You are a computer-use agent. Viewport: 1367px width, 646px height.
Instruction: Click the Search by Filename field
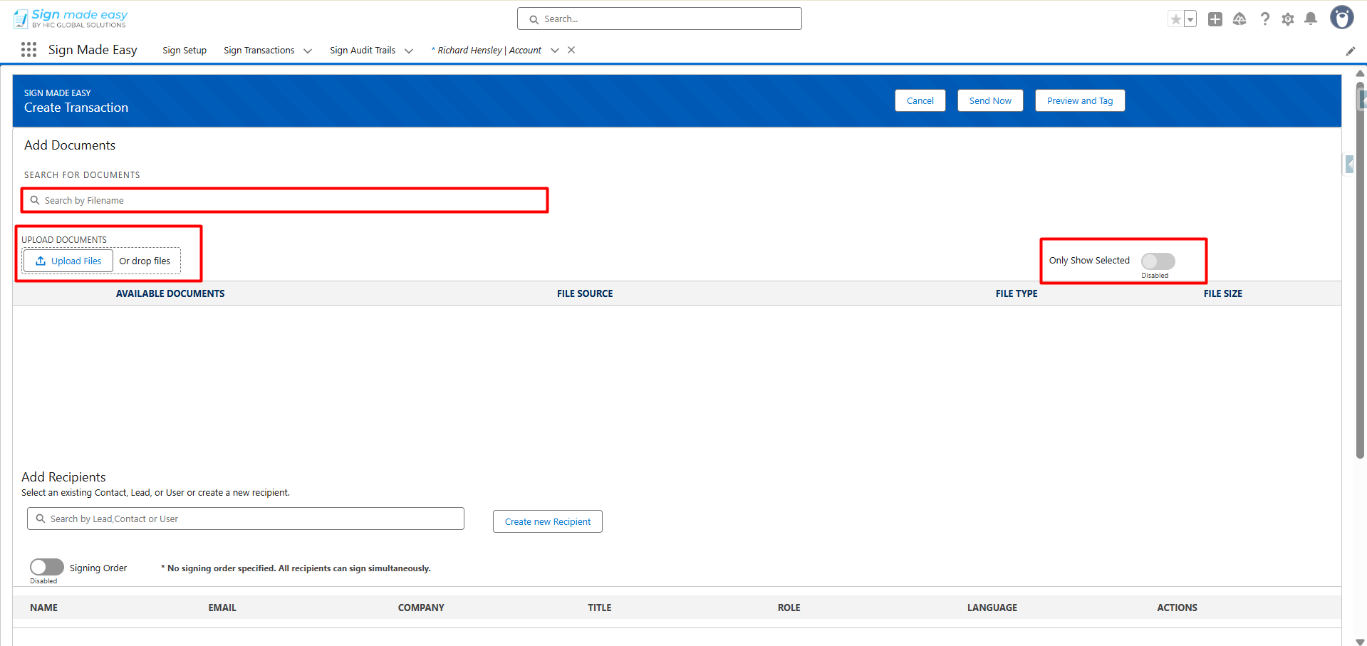pos(285,201)
